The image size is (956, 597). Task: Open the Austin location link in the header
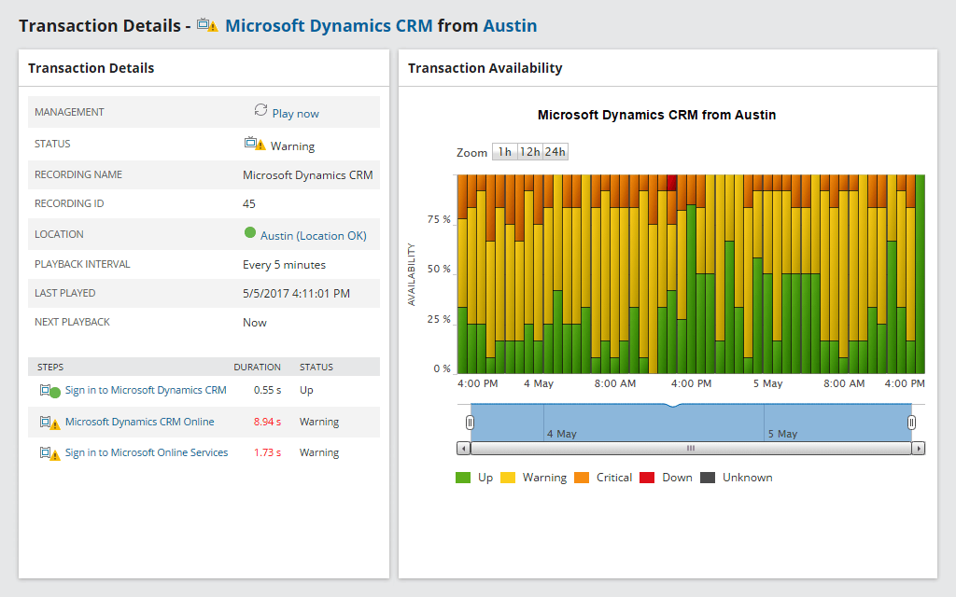tap(512, 25)
